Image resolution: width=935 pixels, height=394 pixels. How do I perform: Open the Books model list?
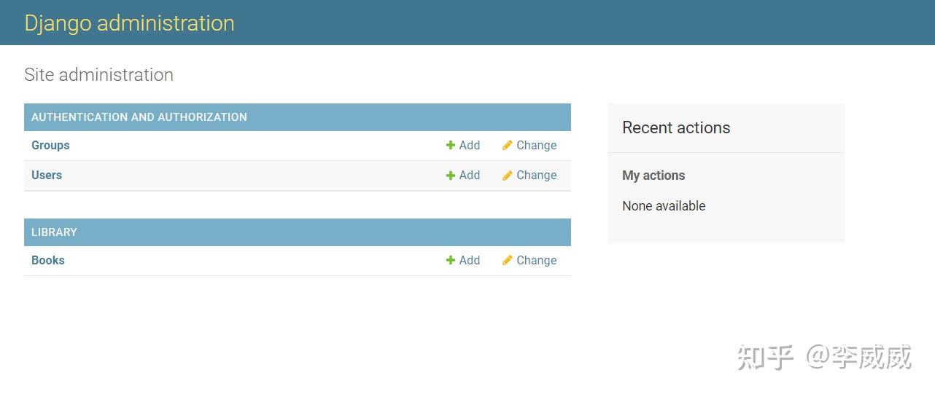[x=48, y=261]
